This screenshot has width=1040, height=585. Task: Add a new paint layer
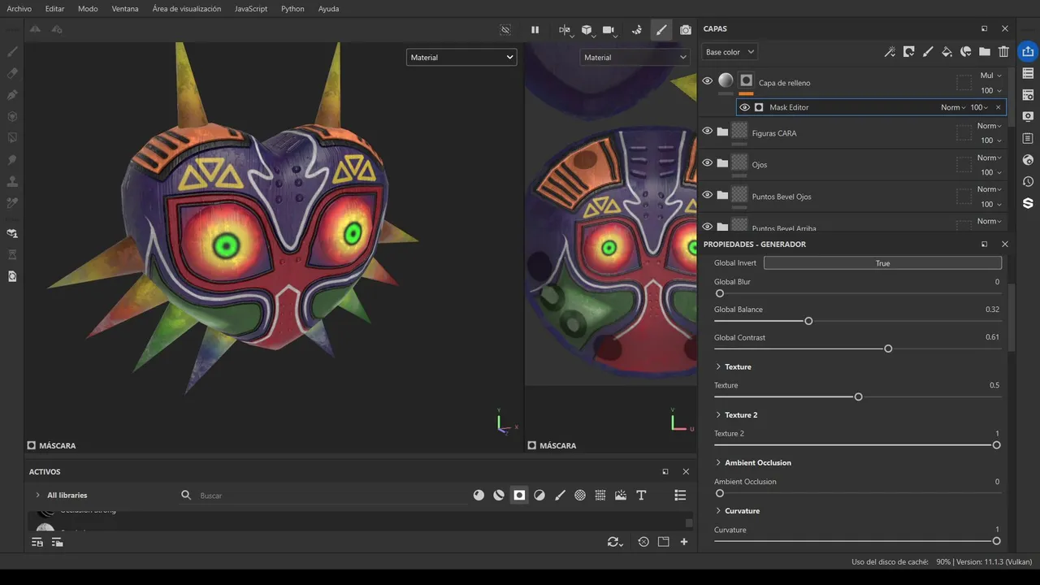[928, 52]
